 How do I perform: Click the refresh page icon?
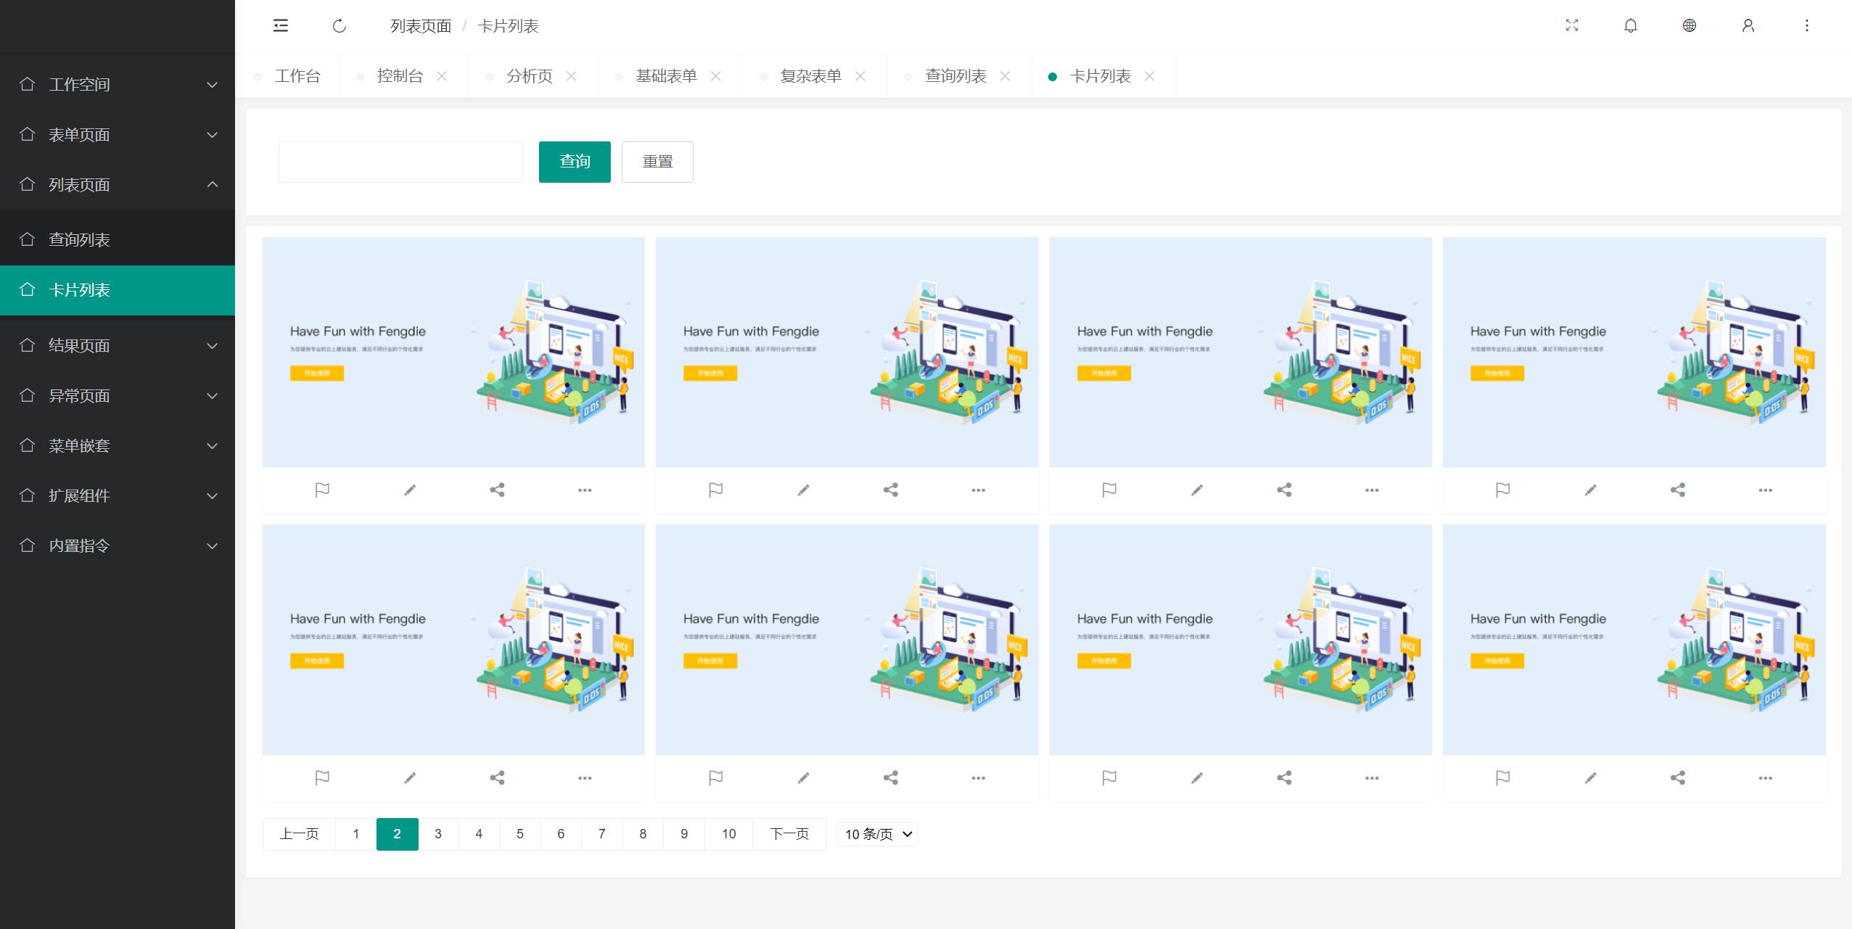(339, 26)
